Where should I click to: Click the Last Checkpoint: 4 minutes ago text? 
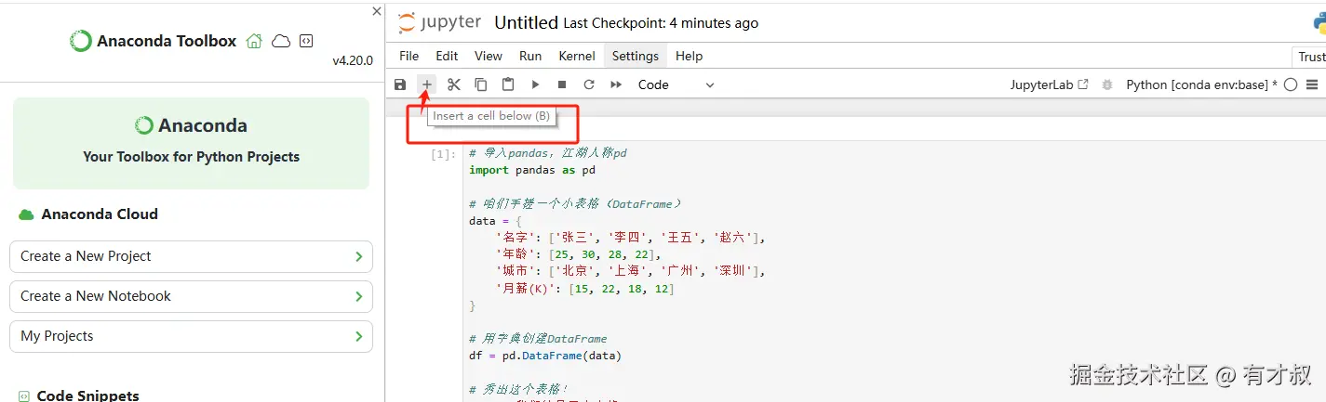point(661,23)
